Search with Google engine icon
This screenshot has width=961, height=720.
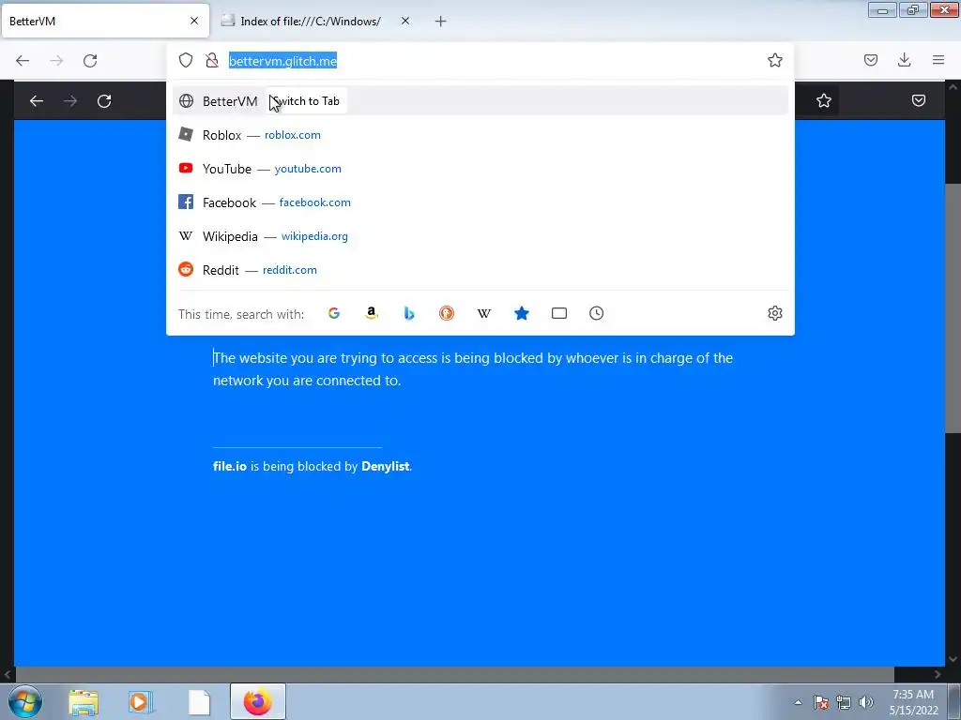[334, 313]
